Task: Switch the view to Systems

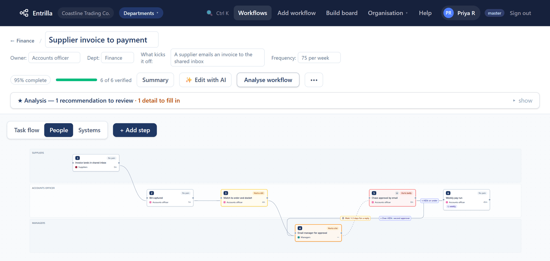Action: pos(89,130)
